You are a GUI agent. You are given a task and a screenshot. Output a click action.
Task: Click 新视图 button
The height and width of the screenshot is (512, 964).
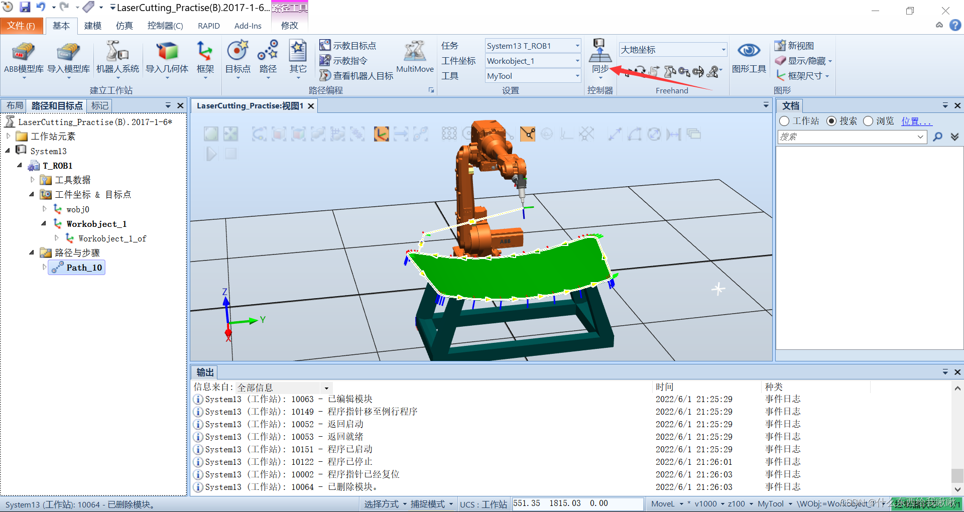794,46
